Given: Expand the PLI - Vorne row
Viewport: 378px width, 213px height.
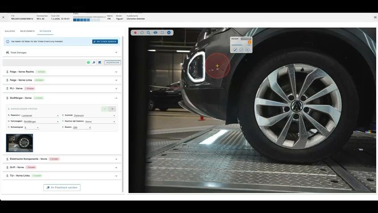Looking at the screenshot, I should tap(62, 88).
